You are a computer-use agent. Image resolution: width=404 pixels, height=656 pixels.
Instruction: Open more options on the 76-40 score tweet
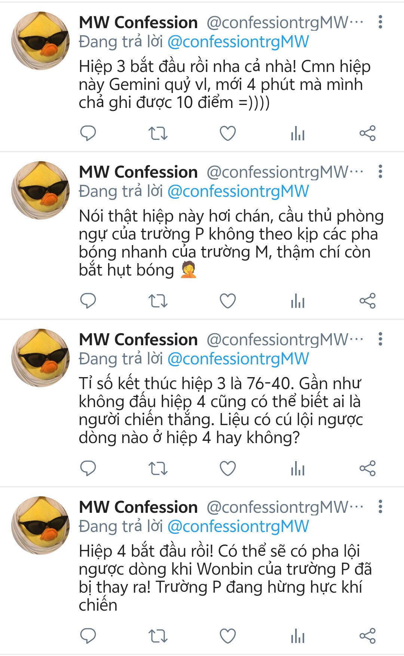[380, 339]
